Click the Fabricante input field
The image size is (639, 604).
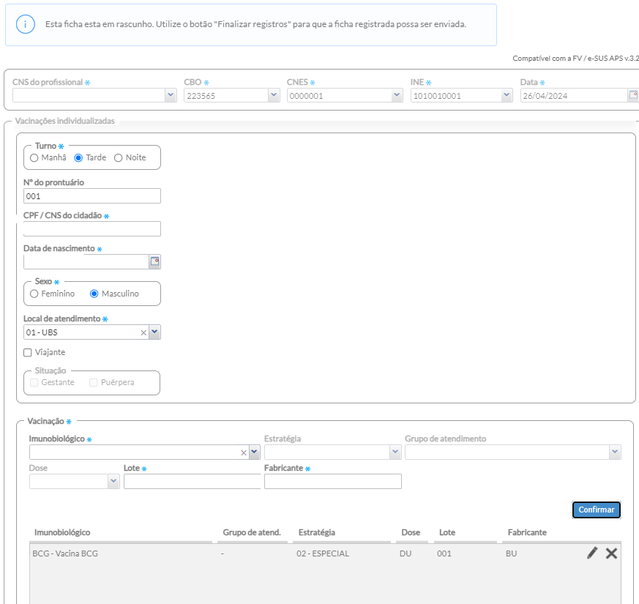coord(333,481)
